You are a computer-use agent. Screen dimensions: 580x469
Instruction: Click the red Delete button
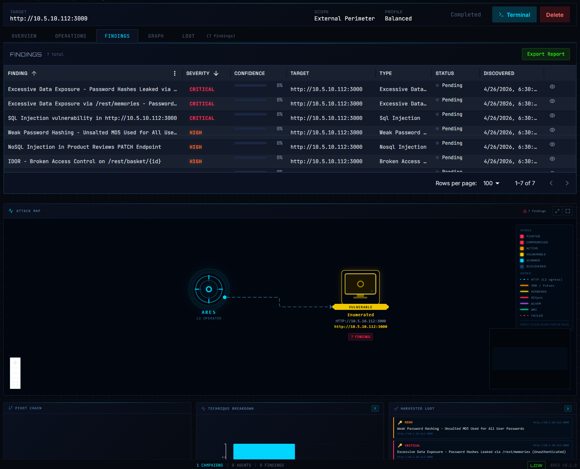[555, 15]
